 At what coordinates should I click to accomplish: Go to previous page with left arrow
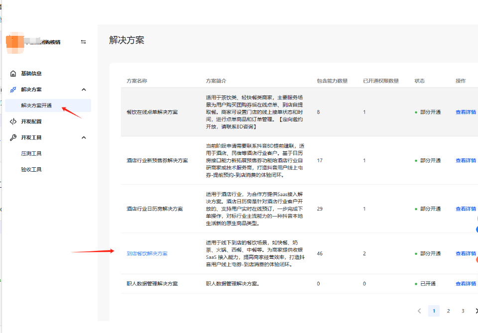point(419,311)
